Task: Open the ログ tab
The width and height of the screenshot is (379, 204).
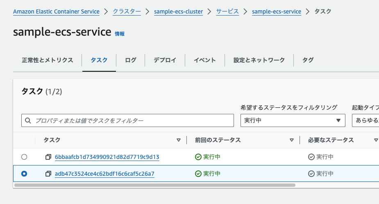Action: pos(131,60)
